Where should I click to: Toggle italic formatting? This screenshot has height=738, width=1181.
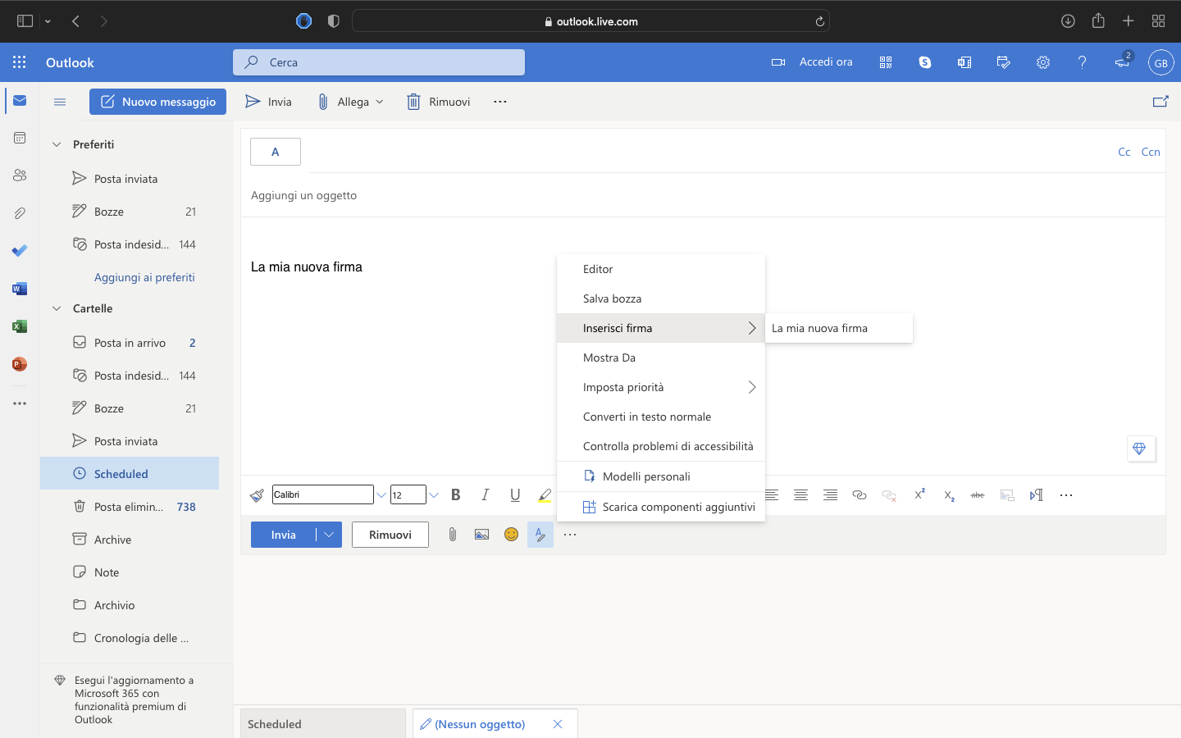click(486, 495)
